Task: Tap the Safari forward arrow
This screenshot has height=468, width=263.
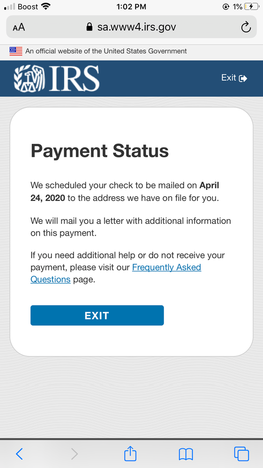Action: click(74, 453)
